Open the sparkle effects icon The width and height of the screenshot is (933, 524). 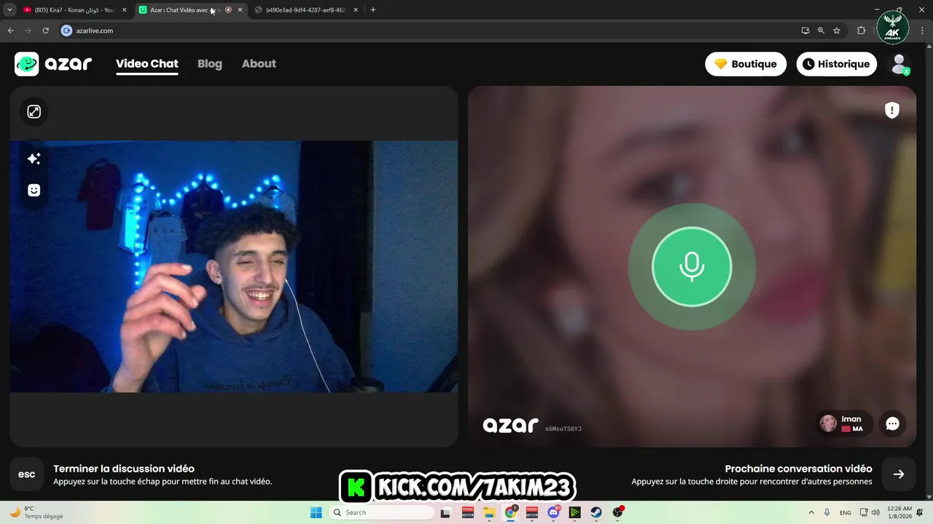[x=34, y=159]
